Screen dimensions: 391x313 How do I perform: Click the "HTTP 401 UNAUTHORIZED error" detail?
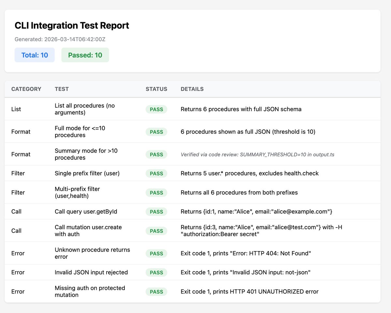[x=250, y=291]
